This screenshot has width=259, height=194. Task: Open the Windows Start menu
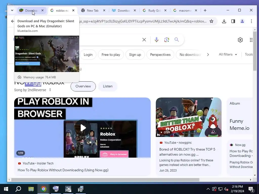click(x=6, y=189)
